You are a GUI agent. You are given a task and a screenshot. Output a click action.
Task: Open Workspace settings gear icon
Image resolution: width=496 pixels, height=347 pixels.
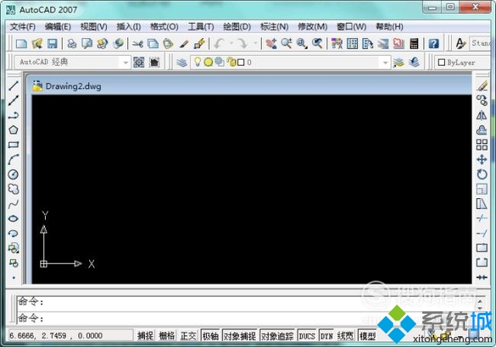point(139,62)
